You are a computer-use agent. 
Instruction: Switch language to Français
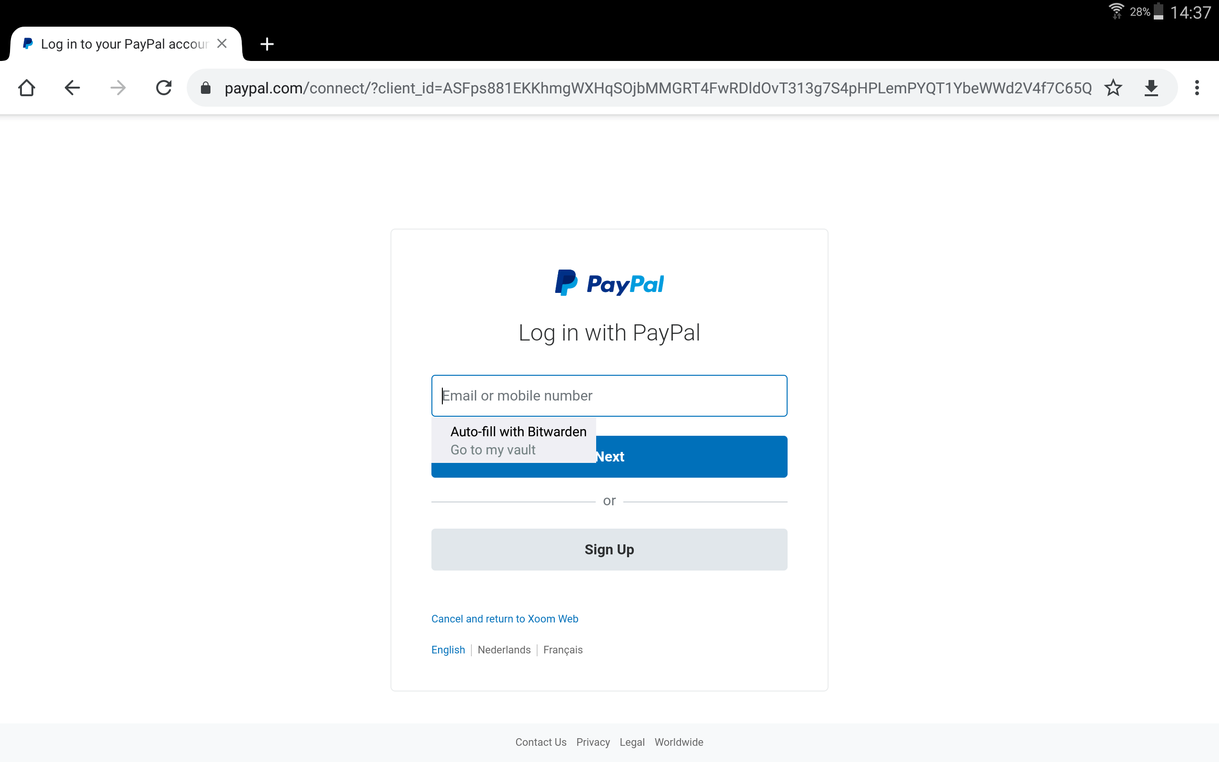563,650
